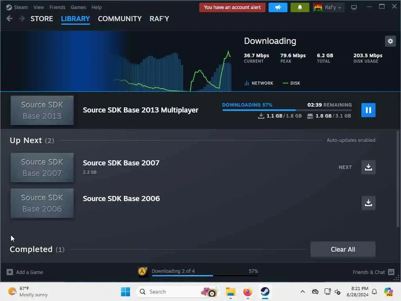401x301 pixels.
Task: Select Source SDK Base 2006 thumbnail
Action: (x=42, y=203)
